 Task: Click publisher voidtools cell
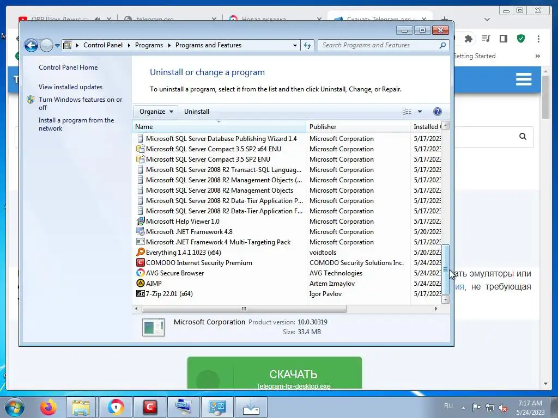pos(323,253)
